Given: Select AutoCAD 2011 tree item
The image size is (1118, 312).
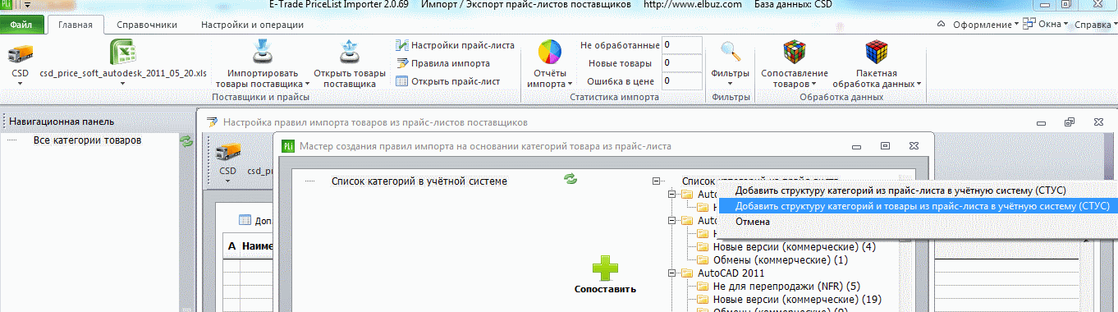Looking at the screenshot, I should click(x=730, y=273).
